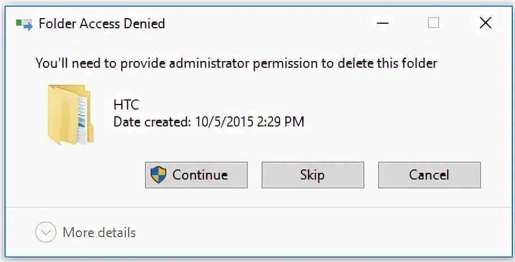The width and height of the screenshot is (515, 262).
Task: Click the empty footer area right of More details
Action: point(322,232)
